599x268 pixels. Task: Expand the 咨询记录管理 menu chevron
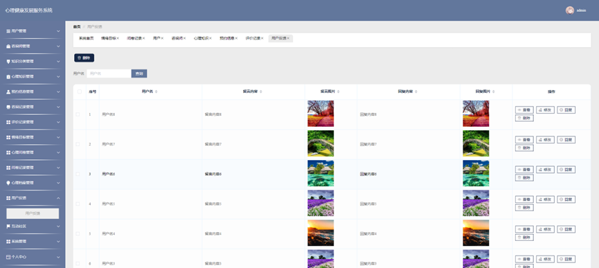58,107
